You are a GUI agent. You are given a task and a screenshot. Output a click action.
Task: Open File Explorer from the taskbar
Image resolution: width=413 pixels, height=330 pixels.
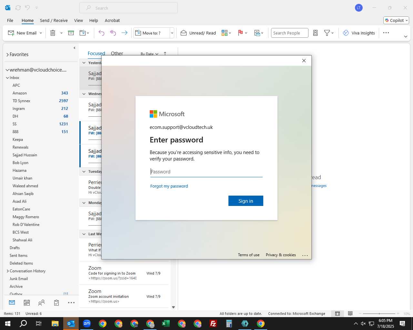55,324
